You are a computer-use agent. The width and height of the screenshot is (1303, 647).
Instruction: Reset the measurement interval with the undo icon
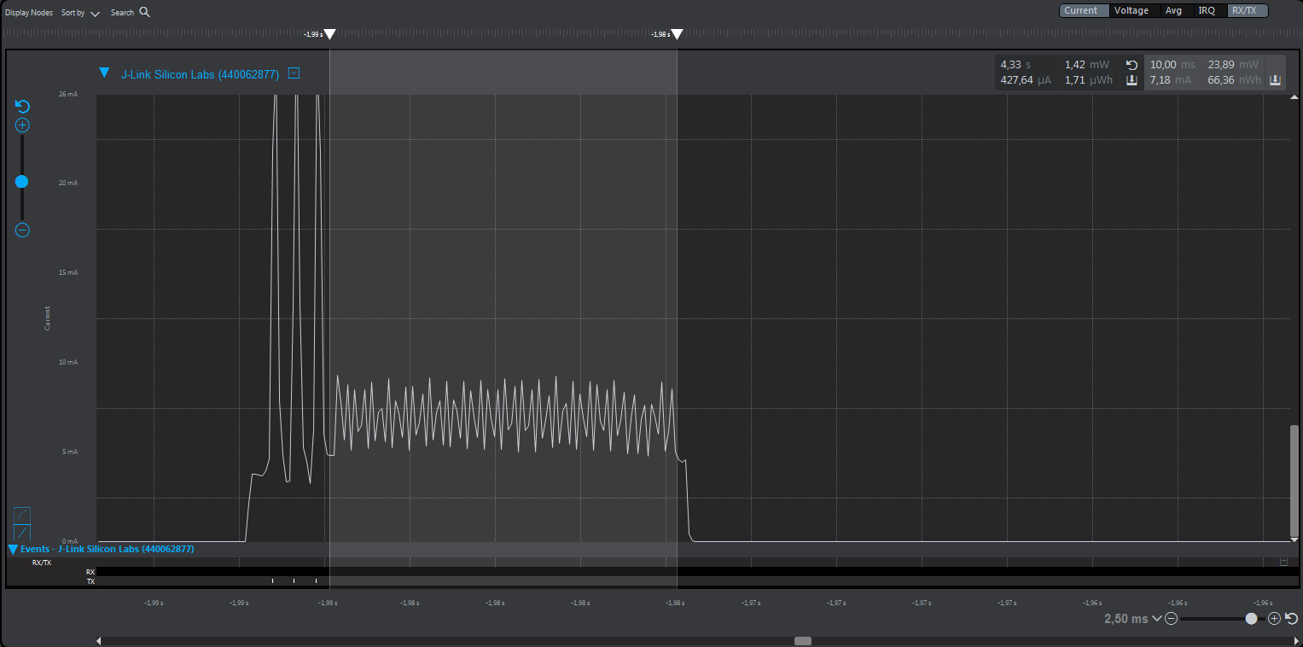click(x=1131, y=64)
